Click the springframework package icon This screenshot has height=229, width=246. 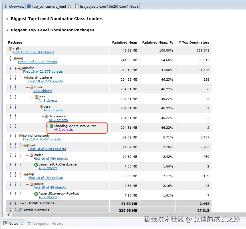(21, 136)
